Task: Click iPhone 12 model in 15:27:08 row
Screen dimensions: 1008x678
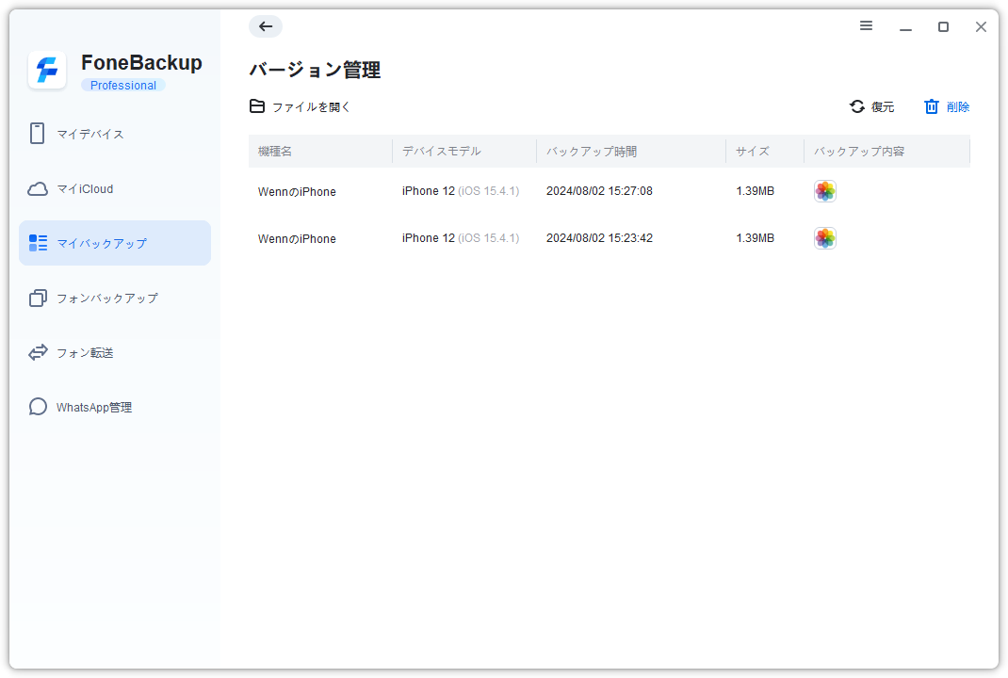Action: pyautogui.click(x=461, y=191)
